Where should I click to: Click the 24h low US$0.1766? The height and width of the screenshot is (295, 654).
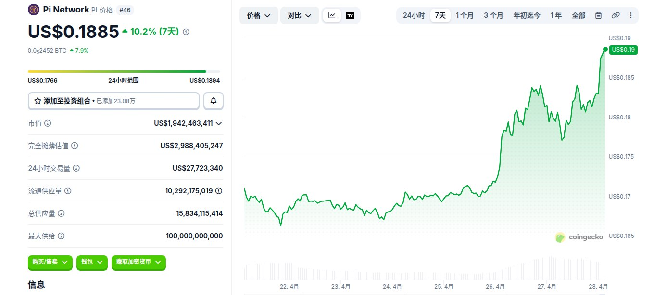point(42,81)
